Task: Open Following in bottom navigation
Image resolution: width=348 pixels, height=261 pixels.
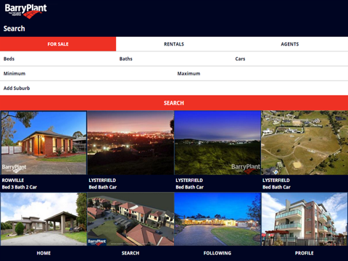Action: [217, 253]
